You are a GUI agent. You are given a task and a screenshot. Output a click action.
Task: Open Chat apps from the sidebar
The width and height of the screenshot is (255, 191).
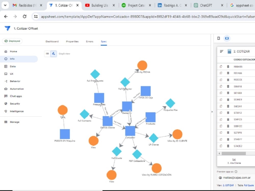click(16, 96)
